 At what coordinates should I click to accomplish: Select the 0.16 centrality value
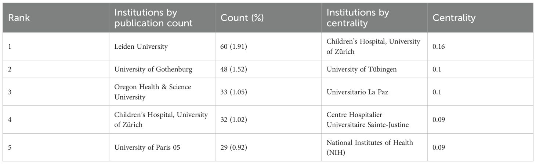(439, 46)
